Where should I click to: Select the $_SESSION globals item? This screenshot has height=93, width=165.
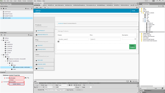(x=10, y=44)
